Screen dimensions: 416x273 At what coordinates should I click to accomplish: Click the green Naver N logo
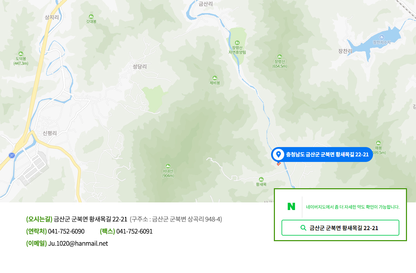291,207
